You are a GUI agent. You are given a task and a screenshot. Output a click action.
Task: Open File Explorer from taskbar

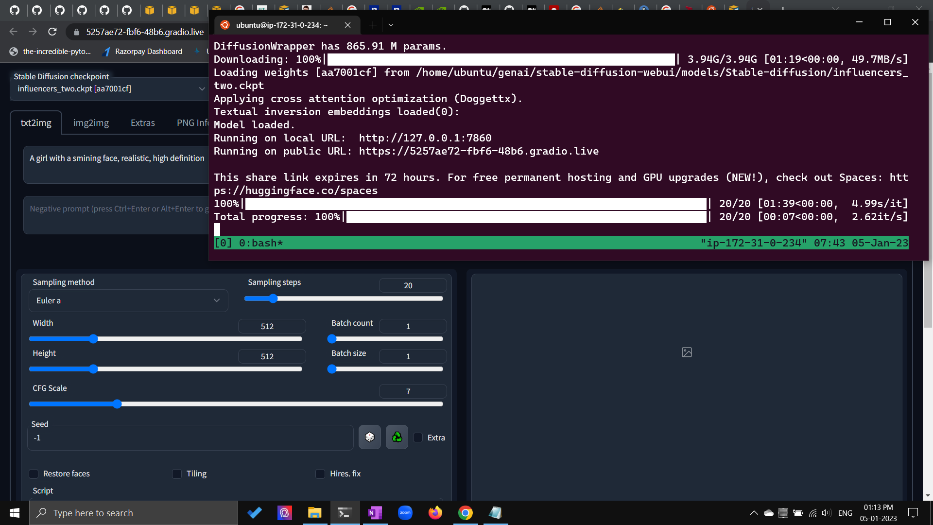pos(315,513)
